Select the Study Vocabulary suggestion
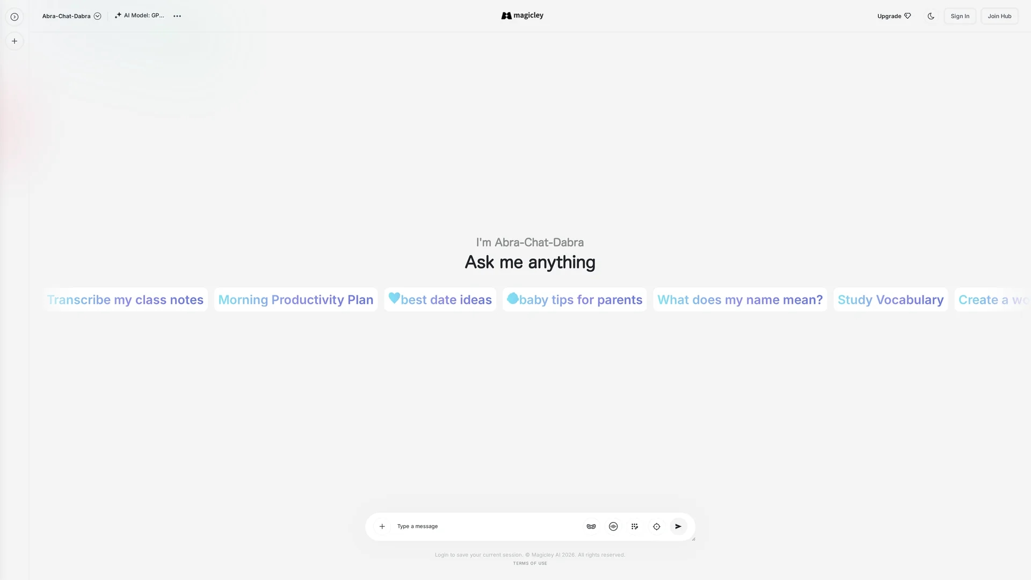 pyautogui.click(x=891, y=300)
